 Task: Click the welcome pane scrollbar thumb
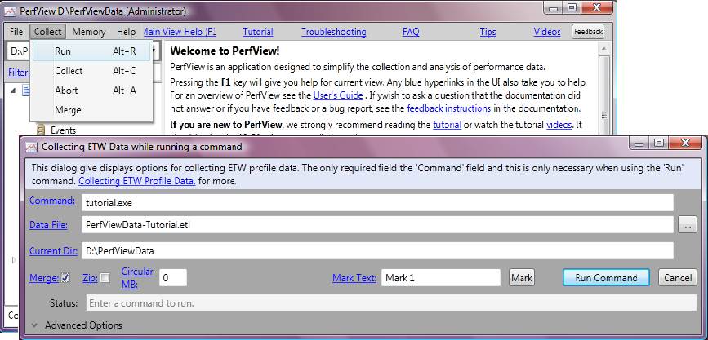coord(604,116)
